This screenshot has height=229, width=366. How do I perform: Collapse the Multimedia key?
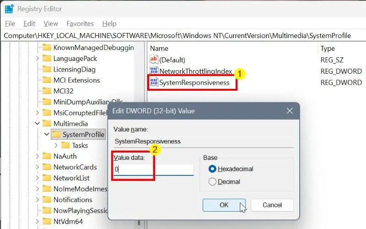[38, 123]
